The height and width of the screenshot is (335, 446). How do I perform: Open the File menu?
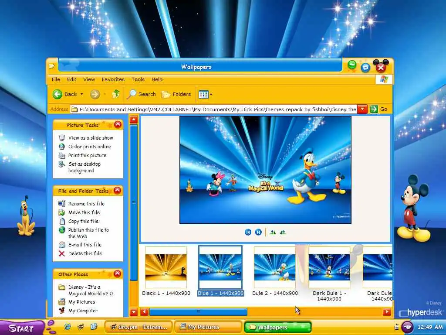click(x=56, y=79)
